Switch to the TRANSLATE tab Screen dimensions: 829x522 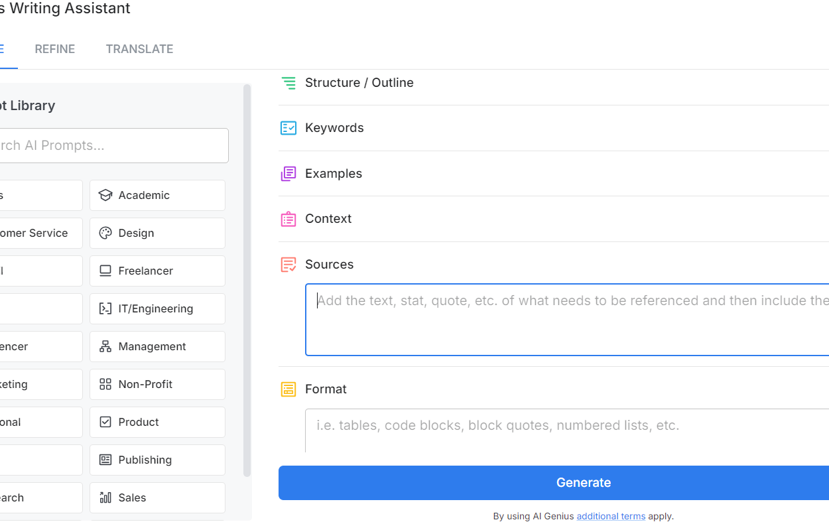click(x=139, y=48)
